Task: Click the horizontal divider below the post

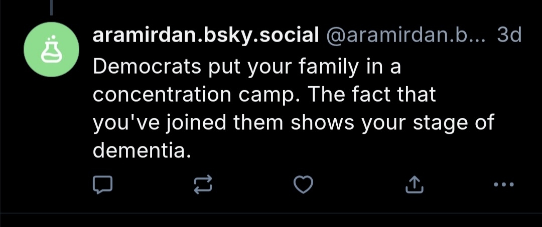Action: click(271, 213)
